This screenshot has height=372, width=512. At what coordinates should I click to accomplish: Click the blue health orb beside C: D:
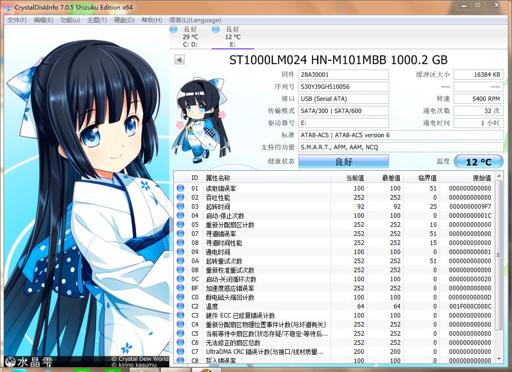(x=173, y=29)
